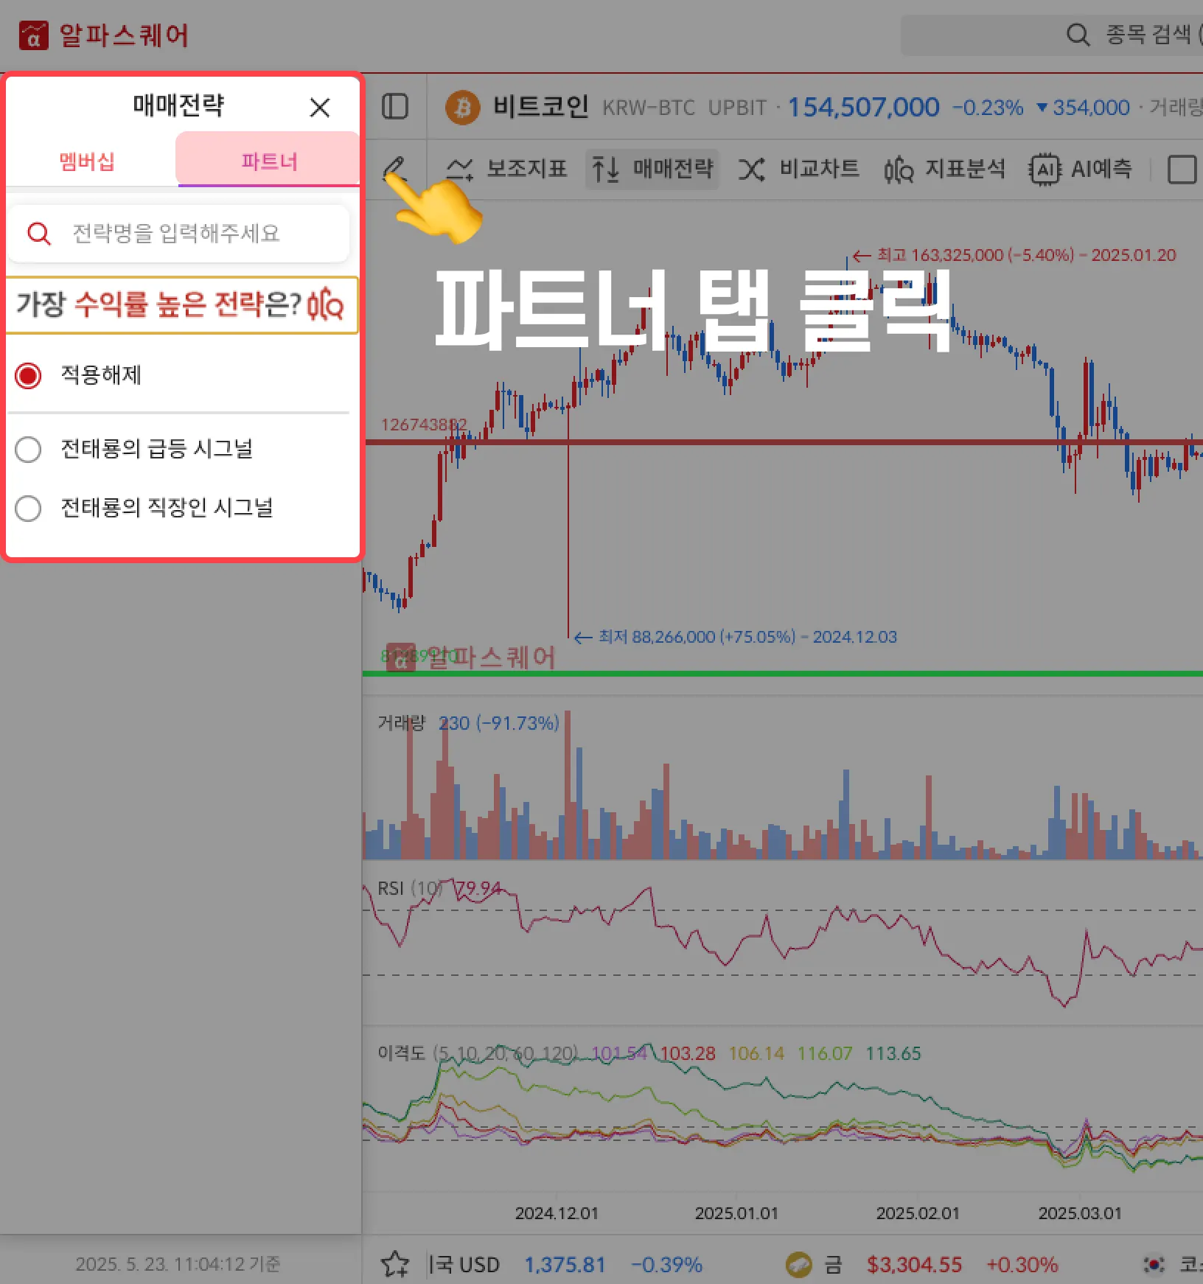Click the Bitcoin coin icon

[x=463, y=108]
